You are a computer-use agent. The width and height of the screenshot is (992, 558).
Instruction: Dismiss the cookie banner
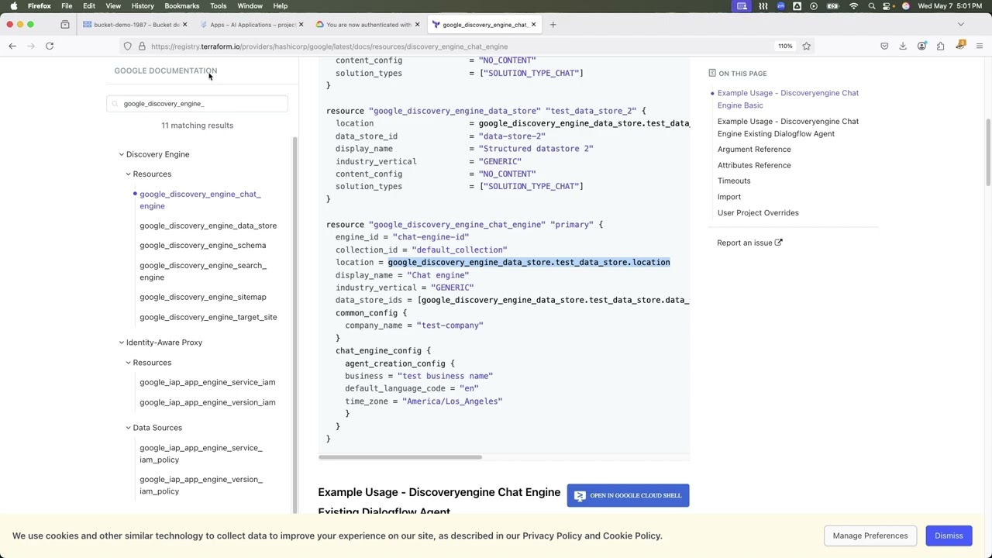pyautogui.click(x=949, y=536)
